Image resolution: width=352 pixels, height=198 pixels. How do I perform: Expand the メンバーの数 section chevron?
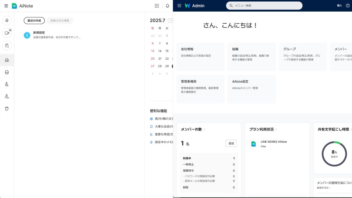tap(204, 130)
